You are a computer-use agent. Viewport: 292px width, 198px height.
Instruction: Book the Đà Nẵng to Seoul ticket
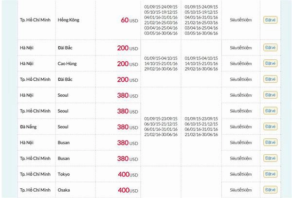(x=270, y=126)
